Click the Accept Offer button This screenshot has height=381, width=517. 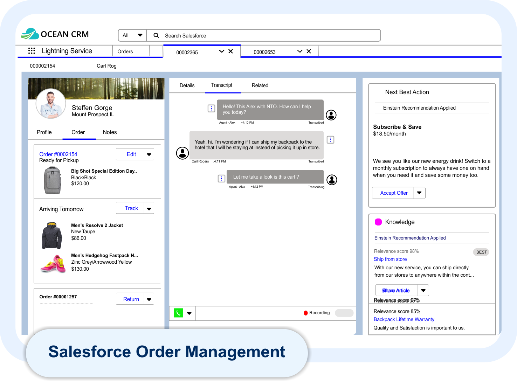pyautogui.click(x=394, y=193)
